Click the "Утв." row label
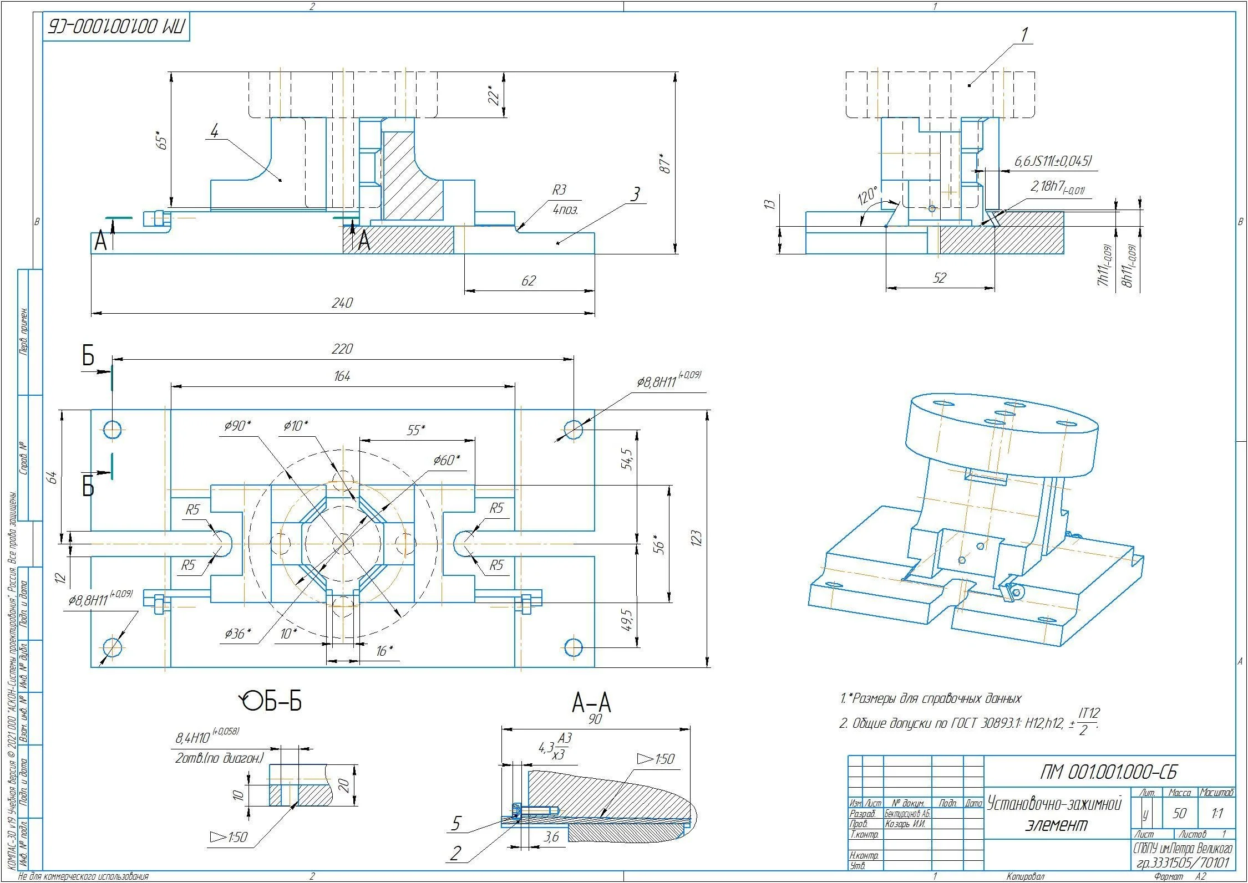This screenshot has width=1248, height=883. click(x=858, y=866)
